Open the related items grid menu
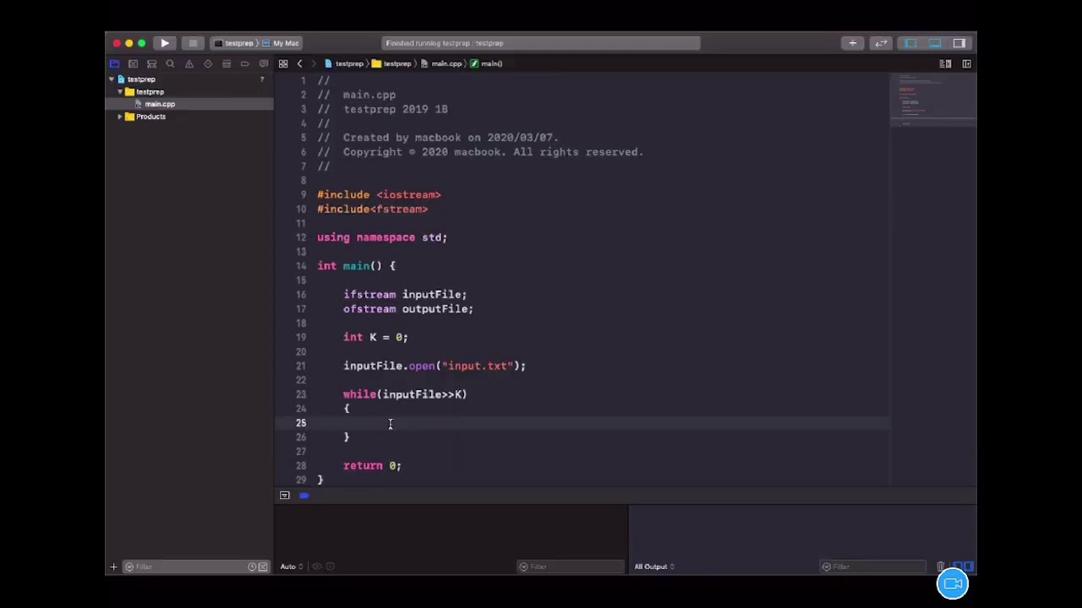Screen dimensions: 1082x608 [283, 63]
